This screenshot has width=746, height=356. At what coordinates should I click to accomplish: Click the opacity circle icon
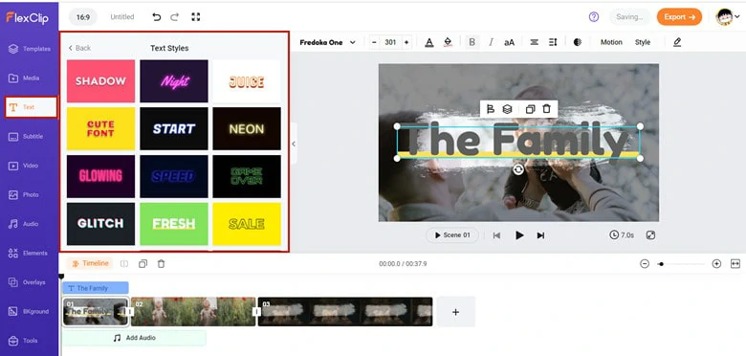coord(578,42)
